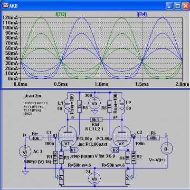Click the ground symbol below Vi
This screenshot has width=190, height=190.
click(x=25, y=172)
